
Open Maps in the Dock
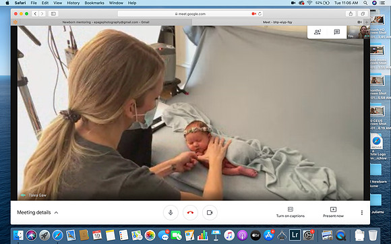pyautogui.click(x=137, y=235)
